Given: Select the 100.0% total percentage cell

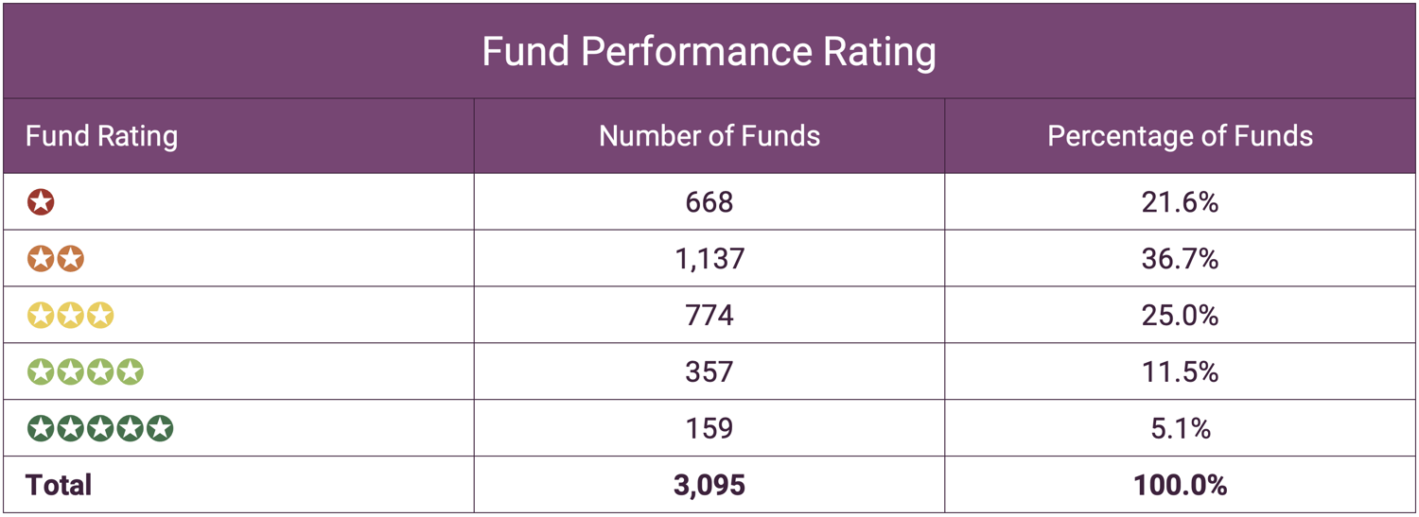Looking at the screenshot, I should click(1180, 486).
